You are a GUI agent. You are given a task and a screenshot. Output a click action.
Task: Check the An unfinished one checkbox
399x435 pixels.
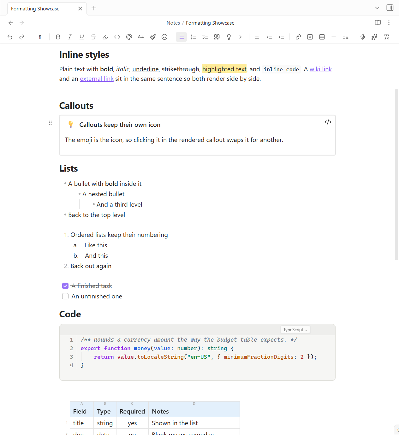(65, 296)
